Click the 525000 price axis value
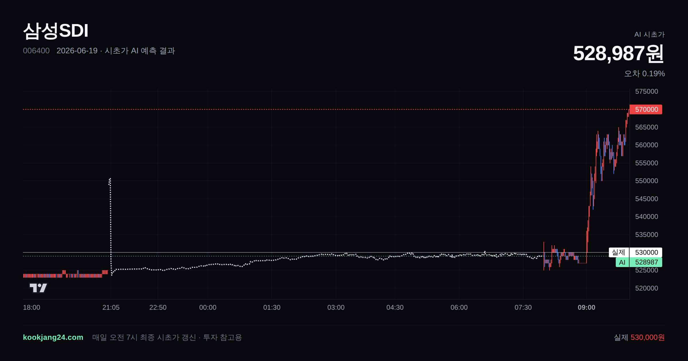 pyautogui.click(x=646, y=270)
